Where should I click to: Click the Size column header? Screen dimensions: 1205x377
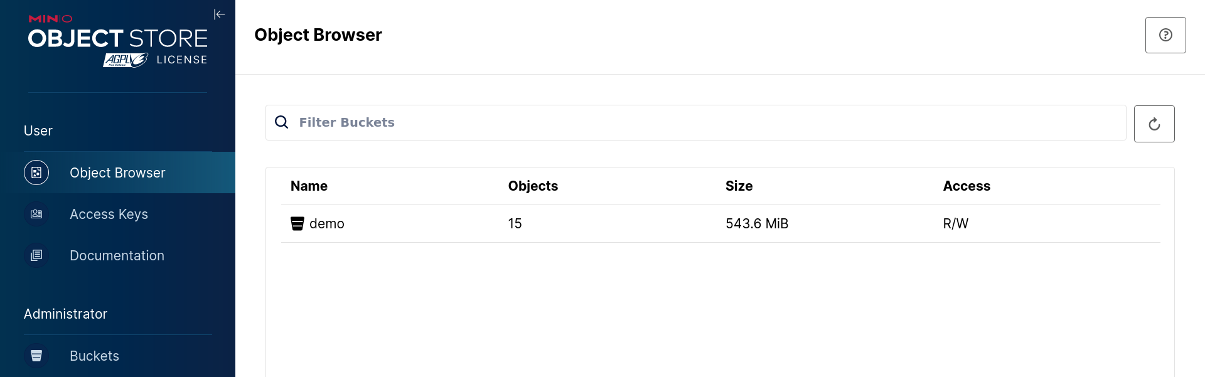[x=739, y=186]
